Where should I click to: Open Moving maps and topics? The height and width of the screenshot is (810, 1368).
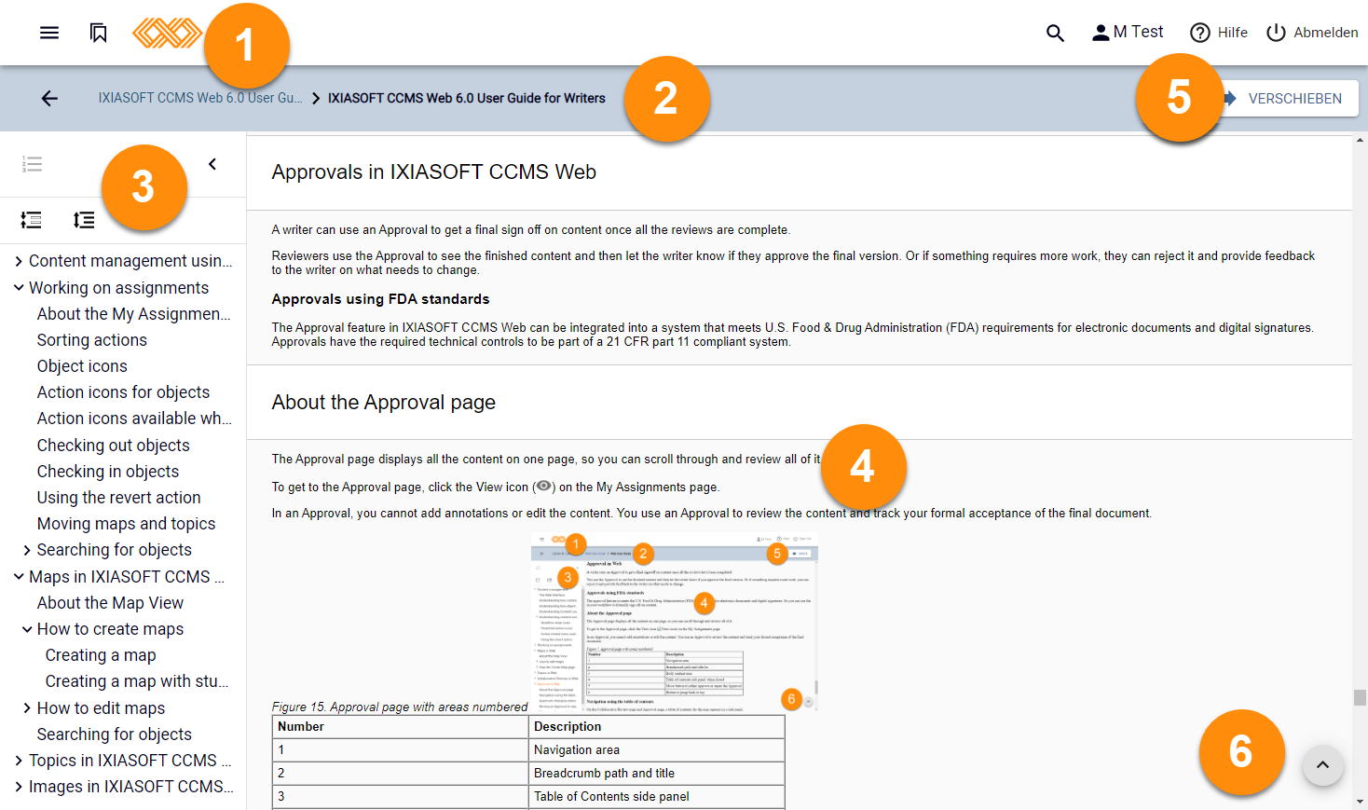[x=127, y=524]
